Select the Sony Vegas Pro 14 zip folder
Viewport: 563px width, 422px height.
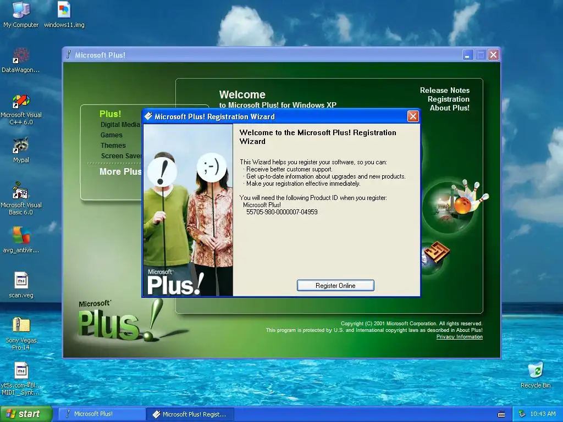[21, 325]
